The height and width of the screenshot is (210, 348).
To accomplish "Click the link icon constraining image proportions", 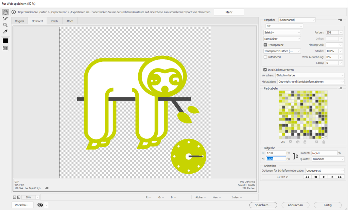I will click(297, 156).
